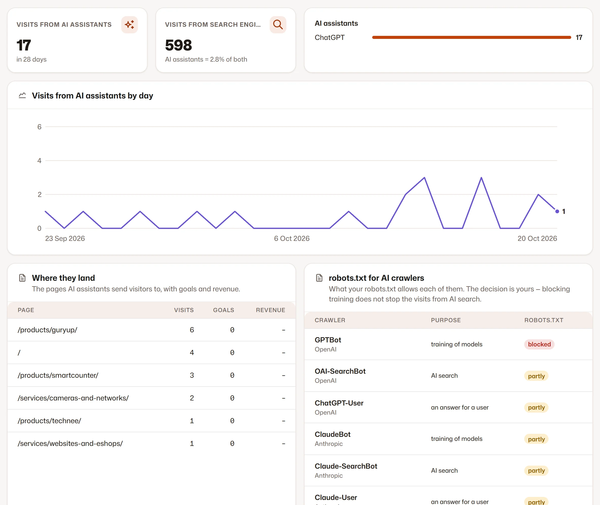Select the /products/technee/ row
The width and height of the screenshot is (600, 505).
pos(152,421)
